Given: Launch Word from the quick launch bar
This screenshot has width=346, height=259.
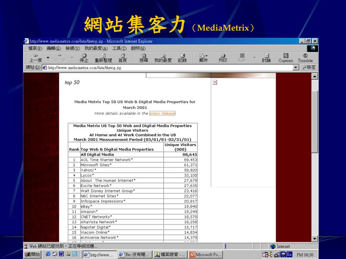Looking at the screenshot, I should click(x=61, y=254).
